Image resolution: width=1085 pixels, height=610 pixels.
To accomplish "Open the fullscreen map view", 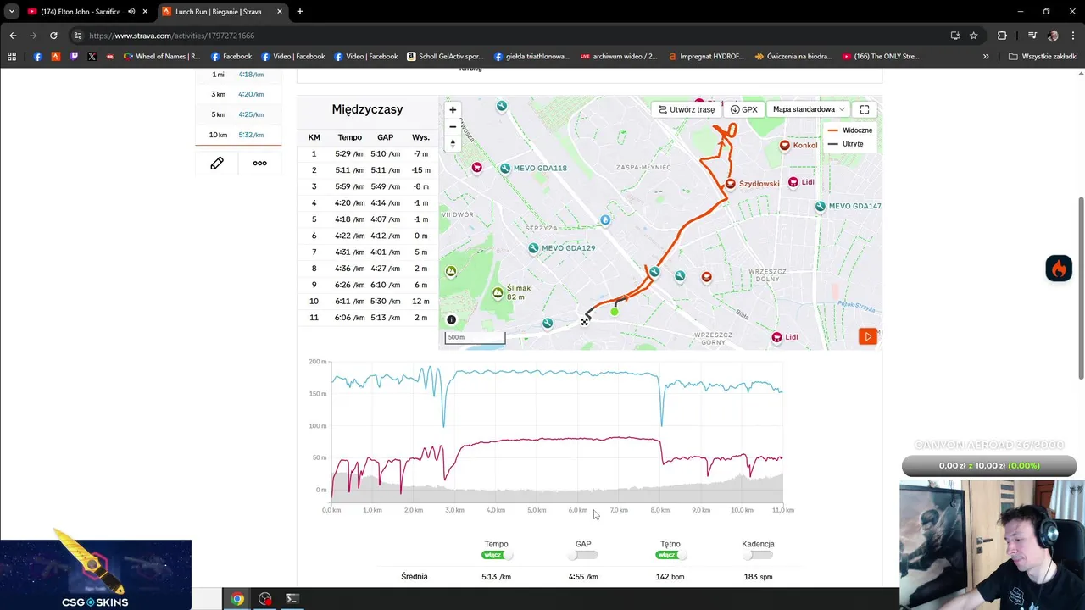I will [865, 109].
